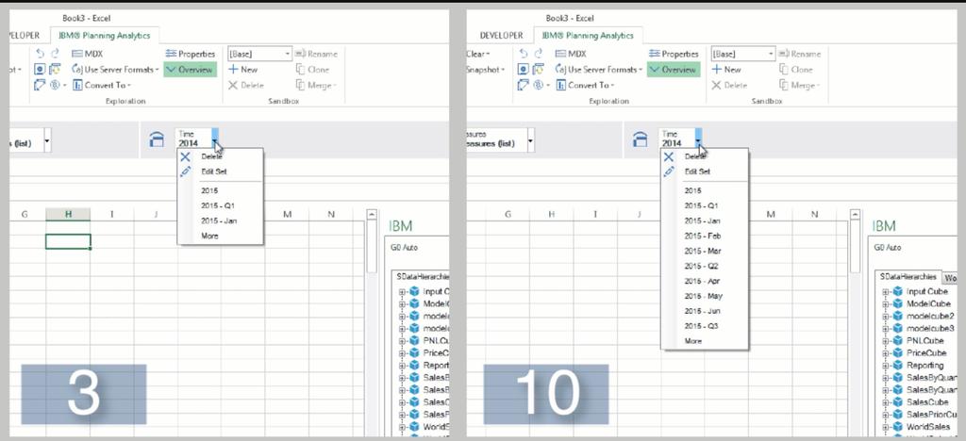
Task: Click More in the left window Time menu
Action: pyautogui.click(x=209, y=236)
